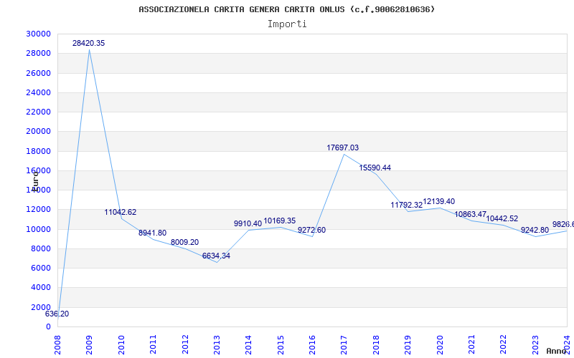Click the Importi chart subtitle
This screenshot has width=574, height=358.
click(287, 24)
